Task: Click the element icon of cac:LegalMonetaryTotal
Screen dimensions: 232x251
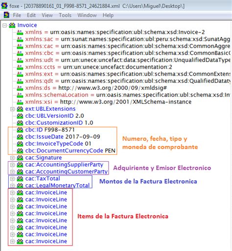Action: click(20, 185)
